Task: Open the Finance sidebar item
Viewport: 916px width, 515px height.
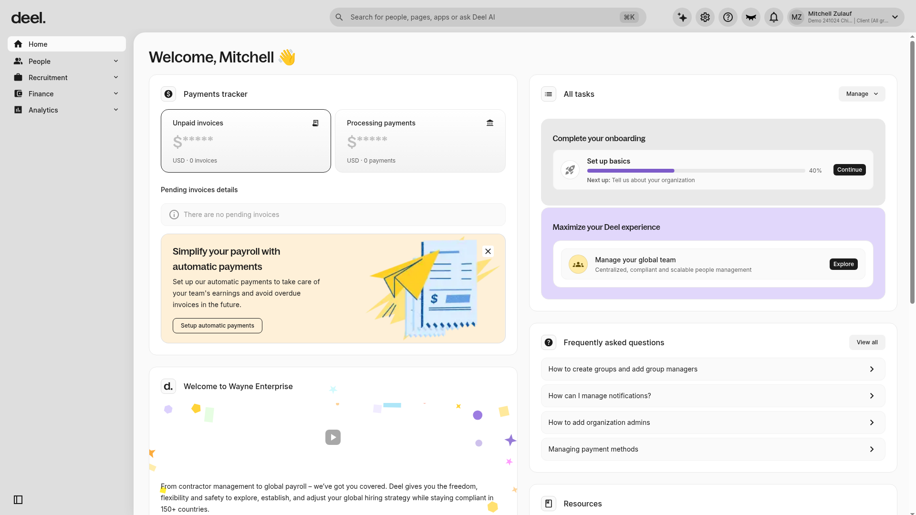Action: pos(67,93)
